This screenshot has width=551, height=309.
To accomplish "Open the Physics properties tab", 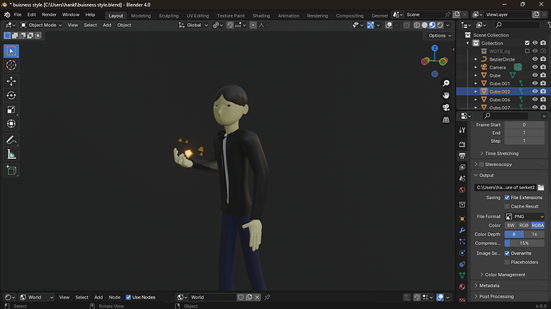I will 462,253.
